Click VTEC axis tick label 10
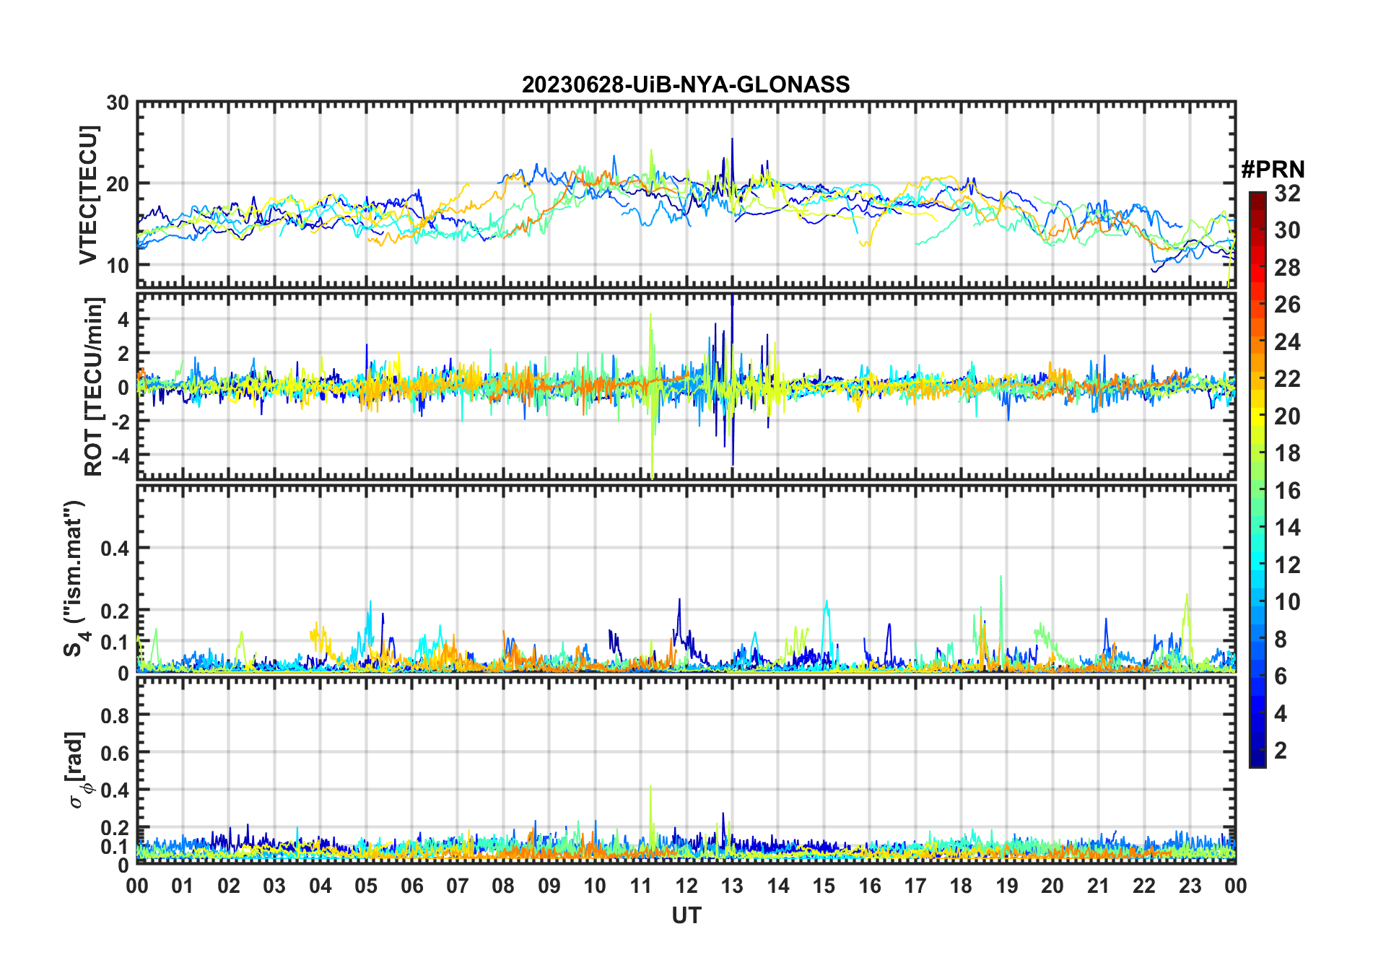The image size is (1373, 960). (x=118, y=266)
